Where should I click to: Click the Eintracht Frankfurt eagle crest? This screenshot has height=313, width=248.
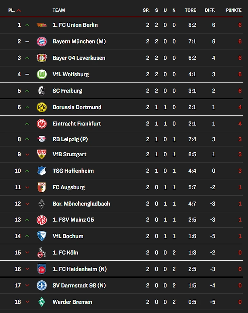click(x=41, y=124)
